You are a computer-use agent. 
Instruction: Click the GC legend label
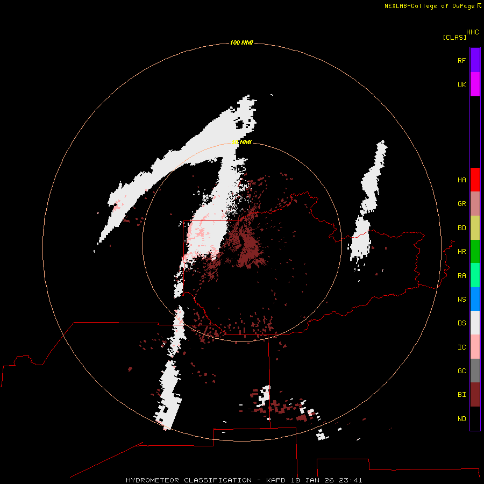click(461, 371)
